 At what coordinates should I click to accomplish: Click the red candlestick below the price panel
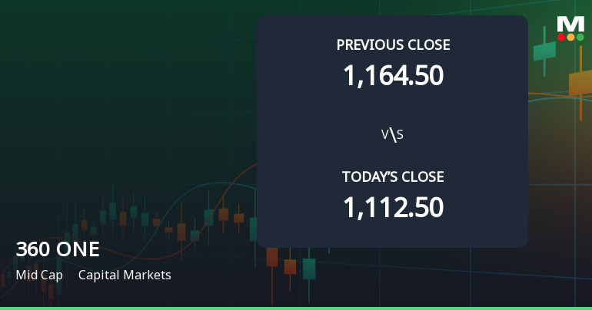coord(271,256)
